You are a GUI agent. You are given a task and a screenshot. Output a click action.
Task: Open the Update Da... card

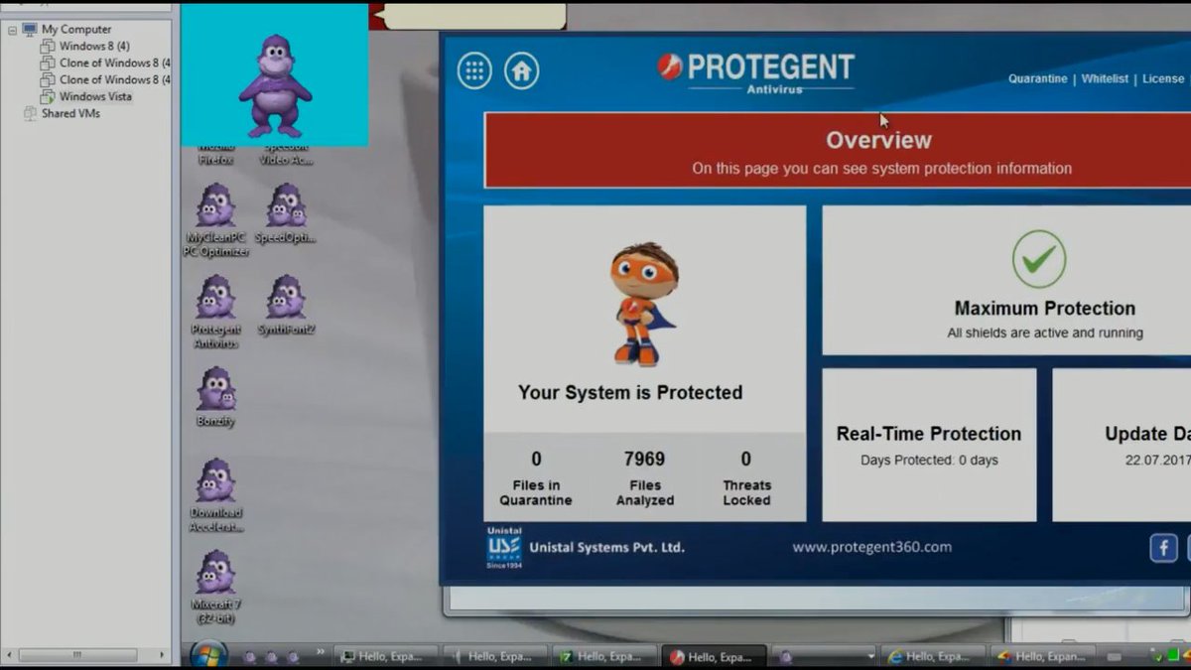1122,445
